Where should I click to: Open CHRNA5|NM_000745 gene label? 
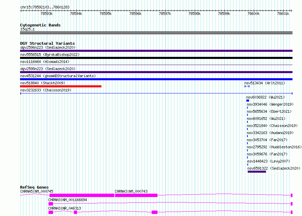(x=37, y=191)
